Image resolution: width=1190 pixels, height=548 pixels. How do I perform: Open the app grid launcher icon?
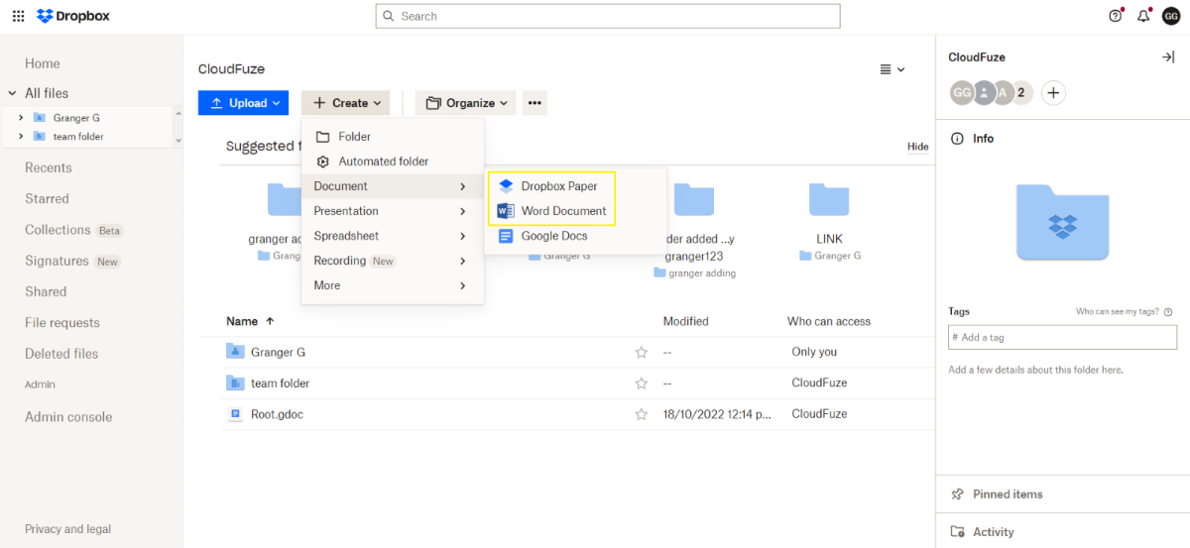(18, 16)
